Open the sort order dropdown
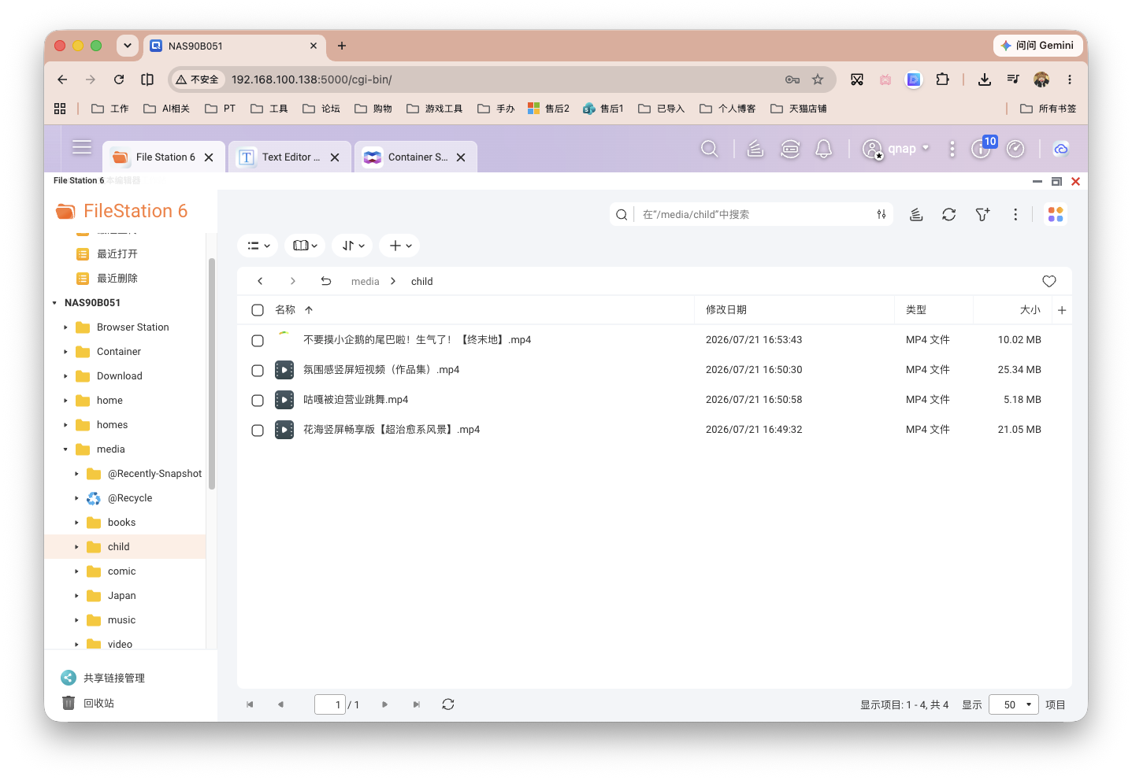Screen dimensions: 1132x780 [352, 246]
